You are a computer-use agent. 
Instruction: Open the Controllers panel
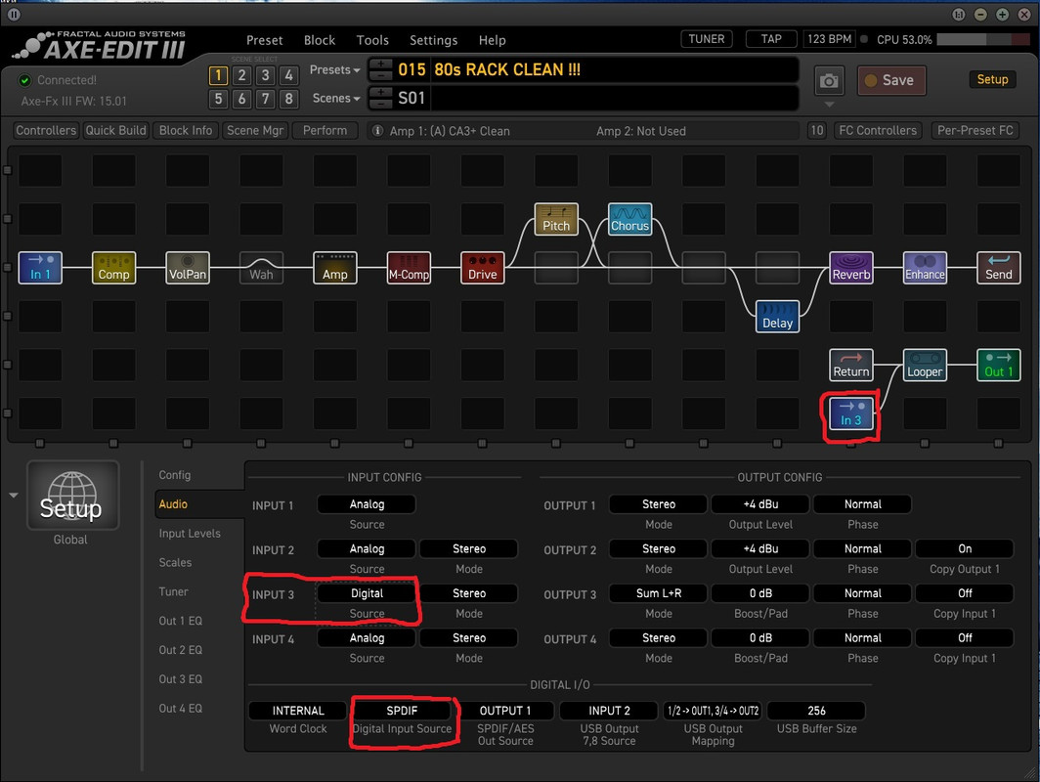click(46, 131)
